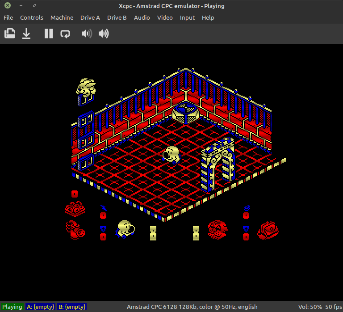Viewport: 343px width, 312px height.
Task: Click the 50 fps status indicator
Action: pos(334,307)
